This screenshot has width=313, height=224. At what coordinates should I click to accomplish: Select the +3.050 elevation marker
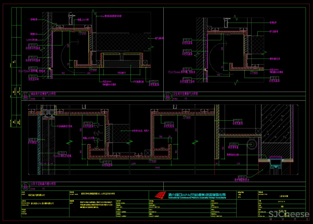83,34
